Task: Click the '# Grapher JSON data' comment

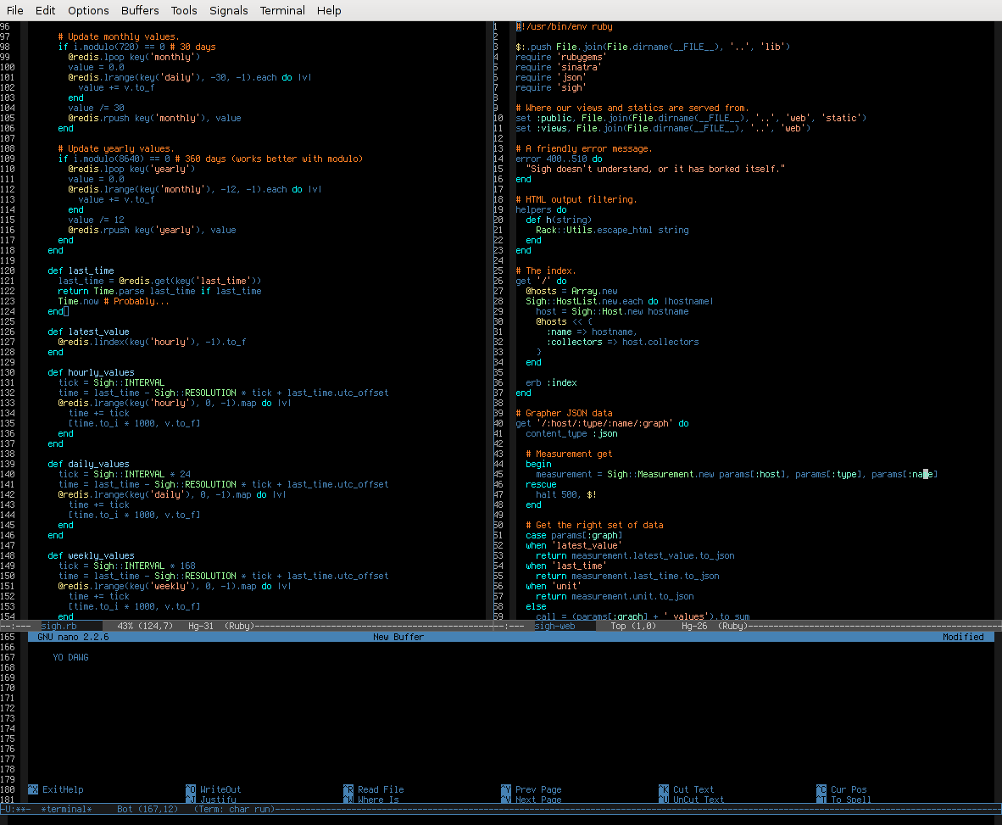Action: 564,413
